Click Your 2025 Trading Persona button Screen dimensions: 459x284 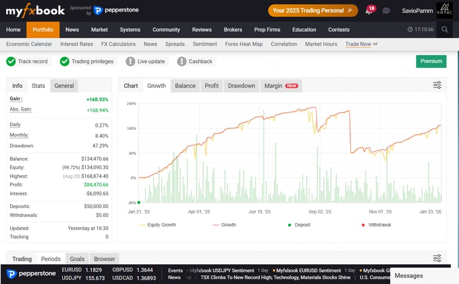pos(313,11)
